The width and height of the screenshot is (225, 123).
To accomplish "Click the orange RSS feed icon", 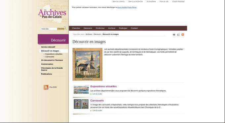I will [x=46, y=87].
